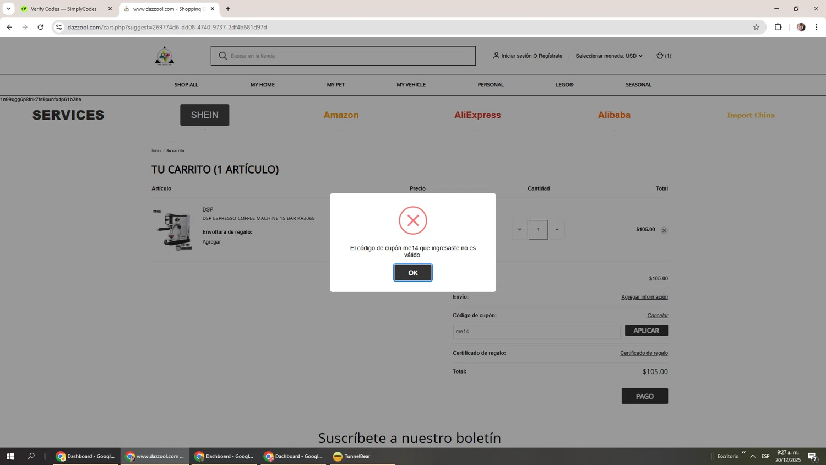Click the quantity input field
This screenshot has width=826, height=465.
click(538, 230)
